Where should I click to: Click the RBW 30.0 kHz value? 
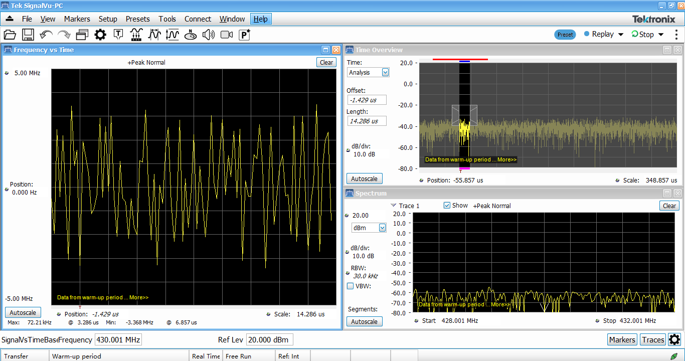(x=365, y=276)
